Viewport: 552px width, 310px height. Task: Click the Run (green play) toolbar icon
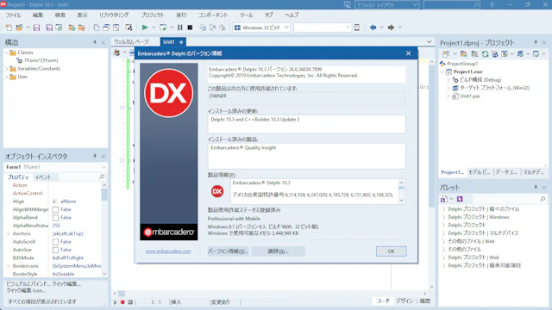[x=145, y=28]
